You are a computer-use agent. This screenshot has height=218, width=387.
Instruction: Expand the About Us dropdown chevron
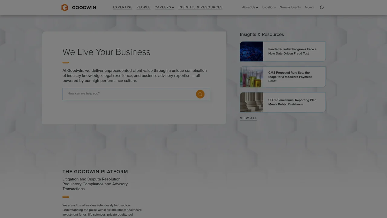pos(257,8)
